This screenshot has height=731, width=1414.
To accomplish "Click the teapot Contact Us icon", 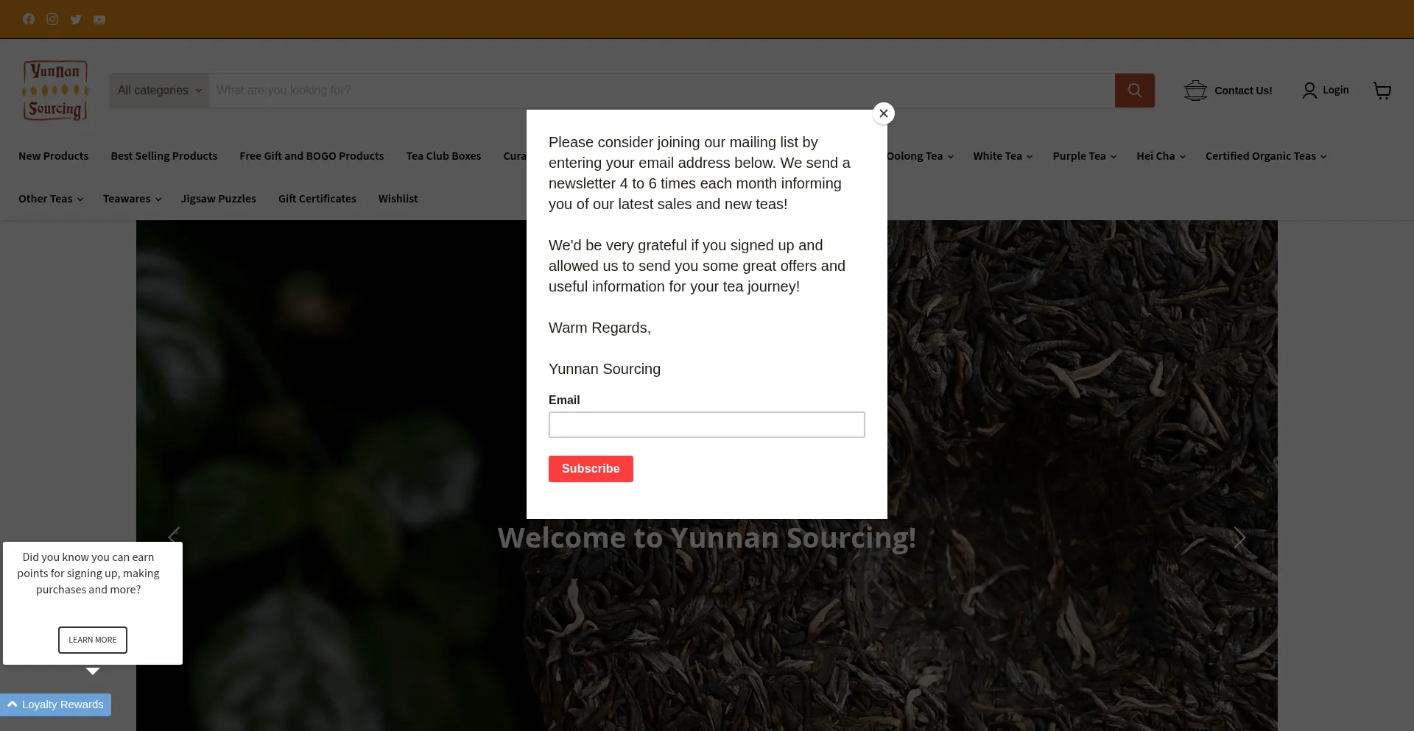I will (x=1195, y=91).
